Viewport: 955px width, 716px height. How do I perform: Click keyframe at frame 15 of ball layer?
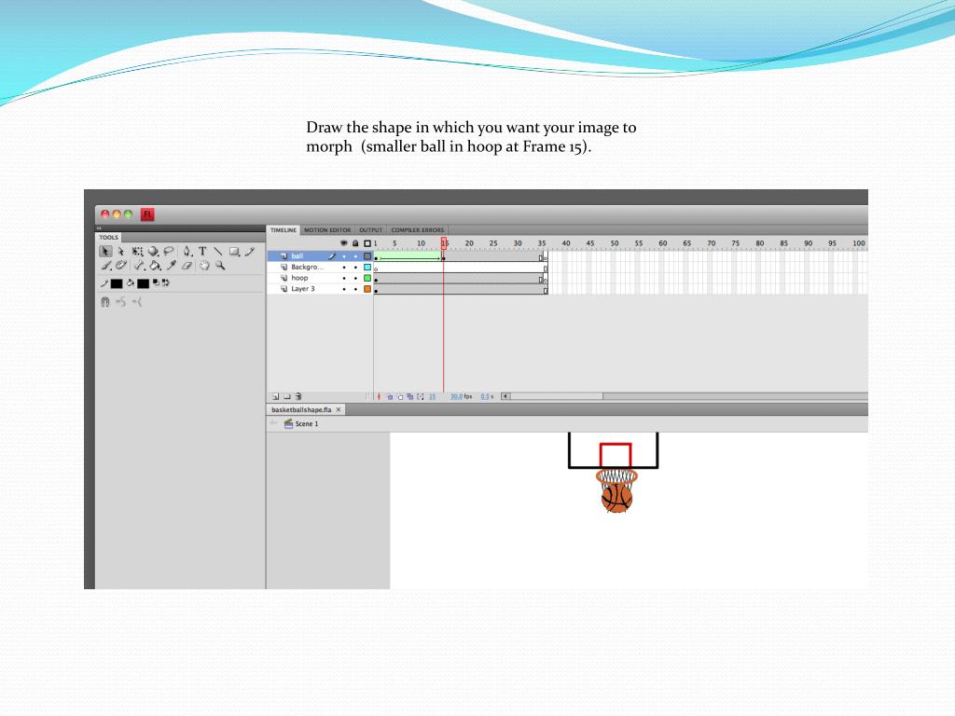[443, 257]
